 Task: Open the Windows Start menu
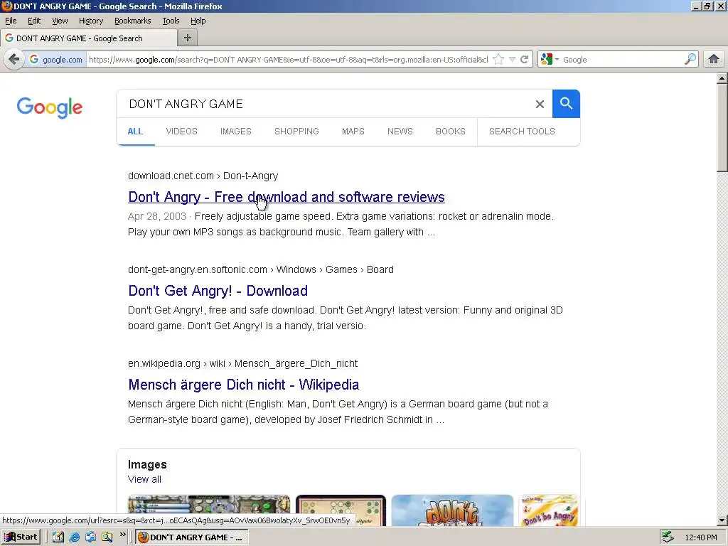[x=21, y=537]
